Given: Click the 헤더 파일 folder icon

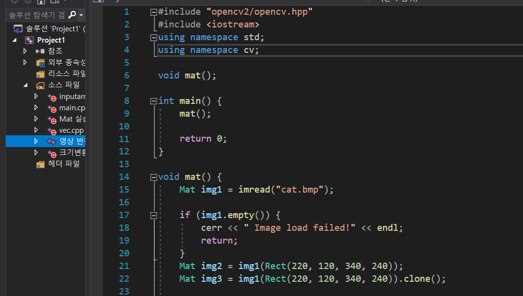Looking at the screenshot, I should point(40,164).
